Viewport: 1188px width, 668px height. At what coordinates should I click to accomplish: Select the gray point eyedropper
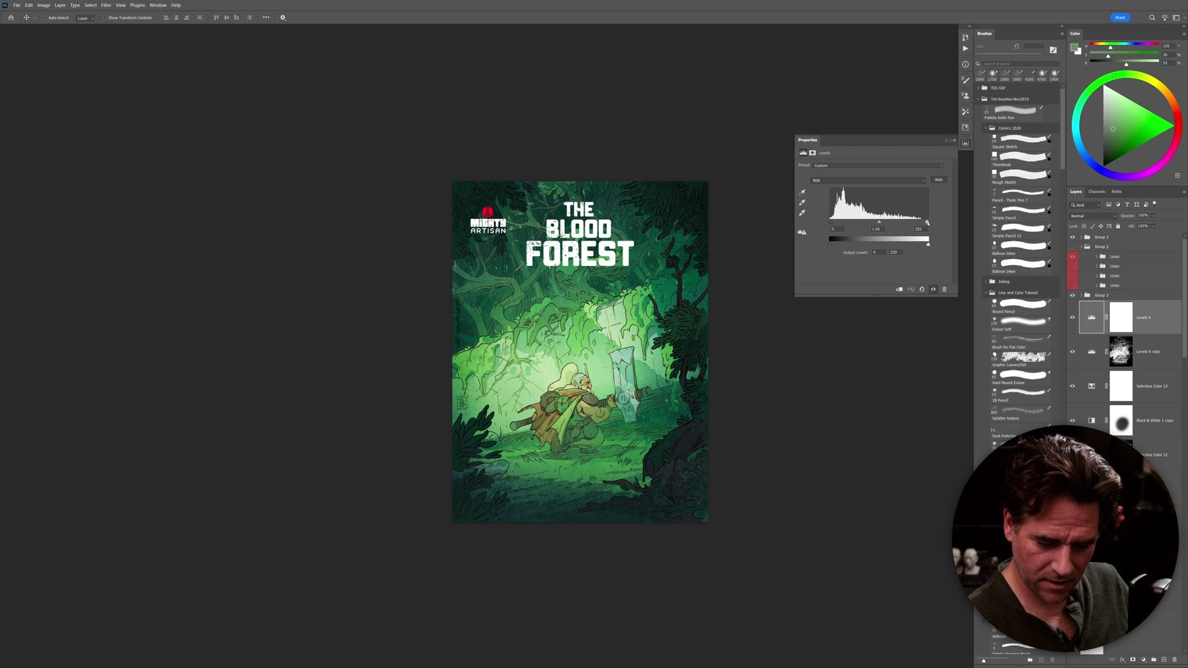click(802, 202)
